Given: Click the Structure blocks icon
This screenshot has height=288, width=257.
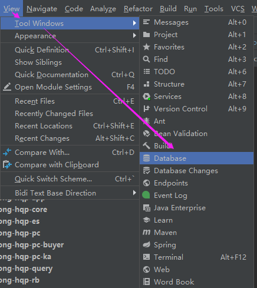Looking at the screenshot, I should point(146,84).
